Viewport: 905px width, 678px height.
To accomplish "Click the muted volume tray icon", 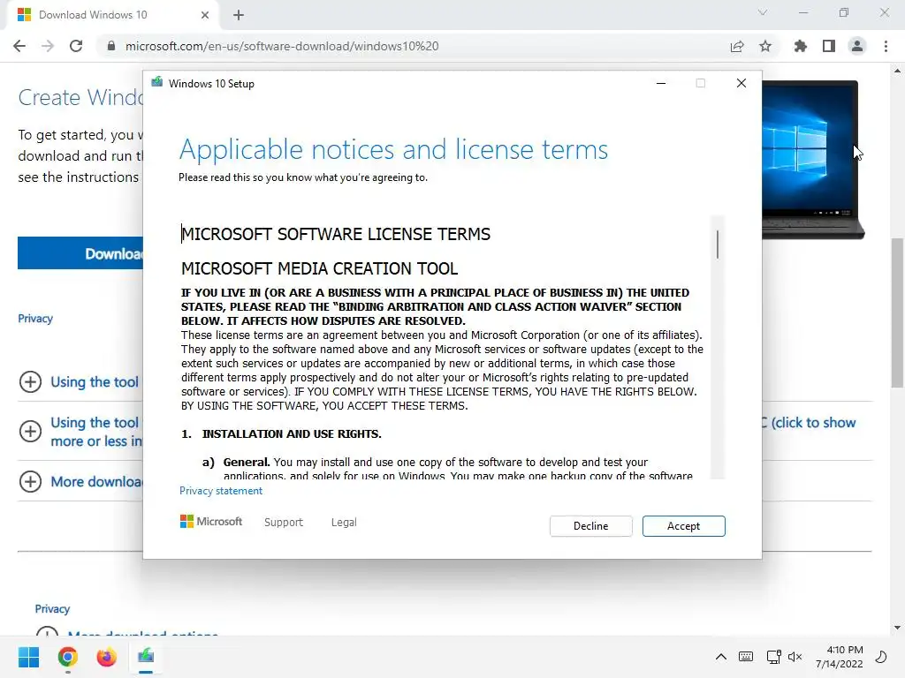I will click(795, 657).
